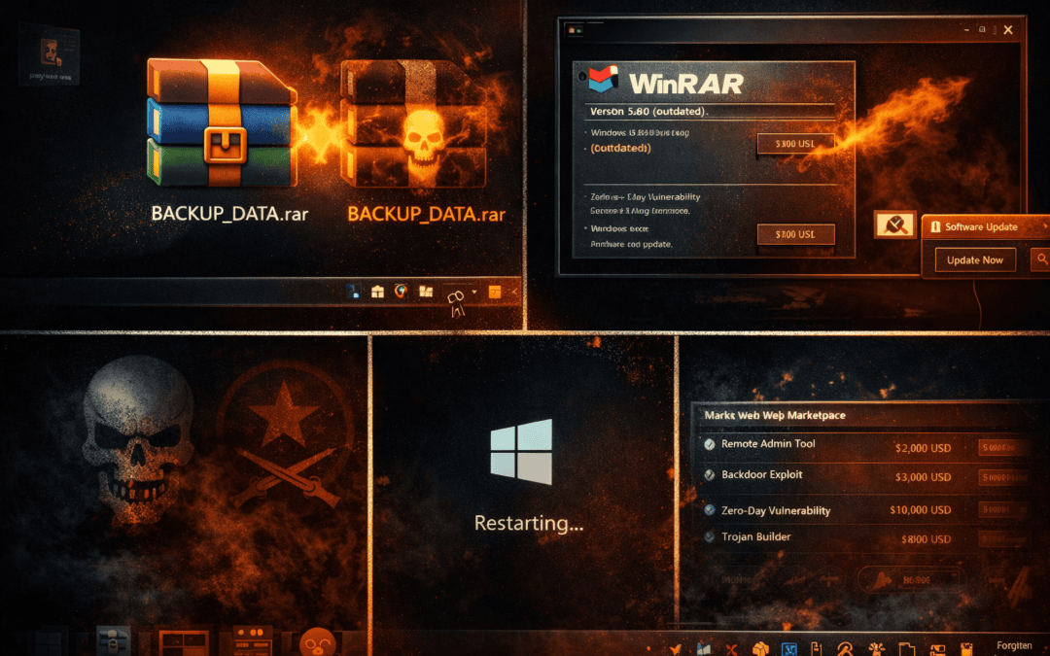
Task: Open the orange four-pane window taskbar icon
Action: [183, 642]
